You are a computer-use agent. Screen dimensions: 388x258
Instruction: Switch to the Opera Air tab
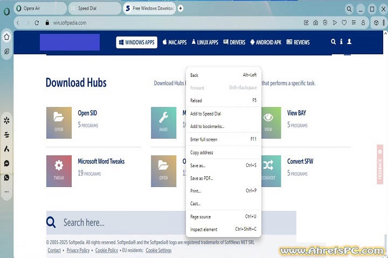[x=40, y=9]
